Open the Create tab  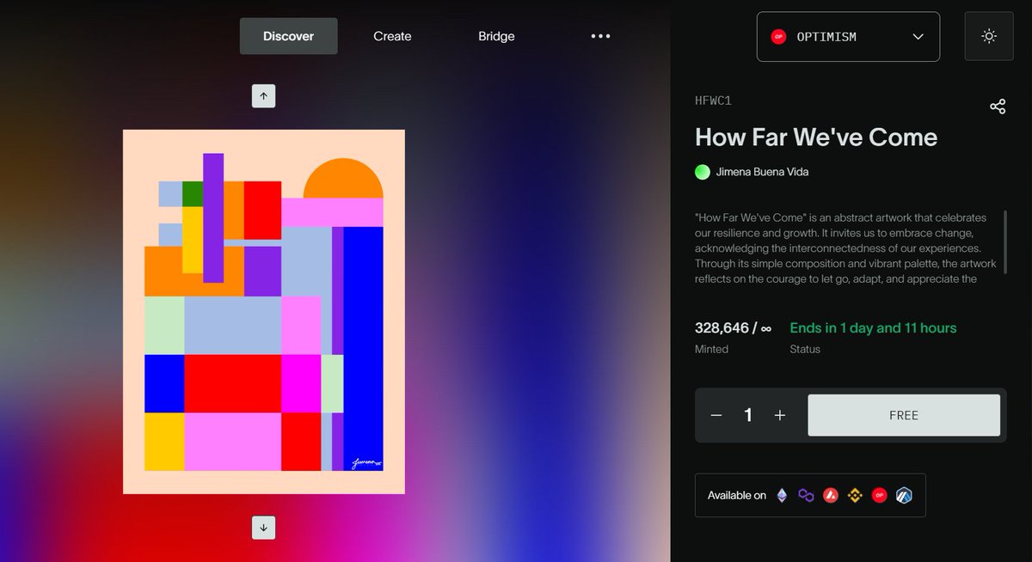tap(392, 36)
